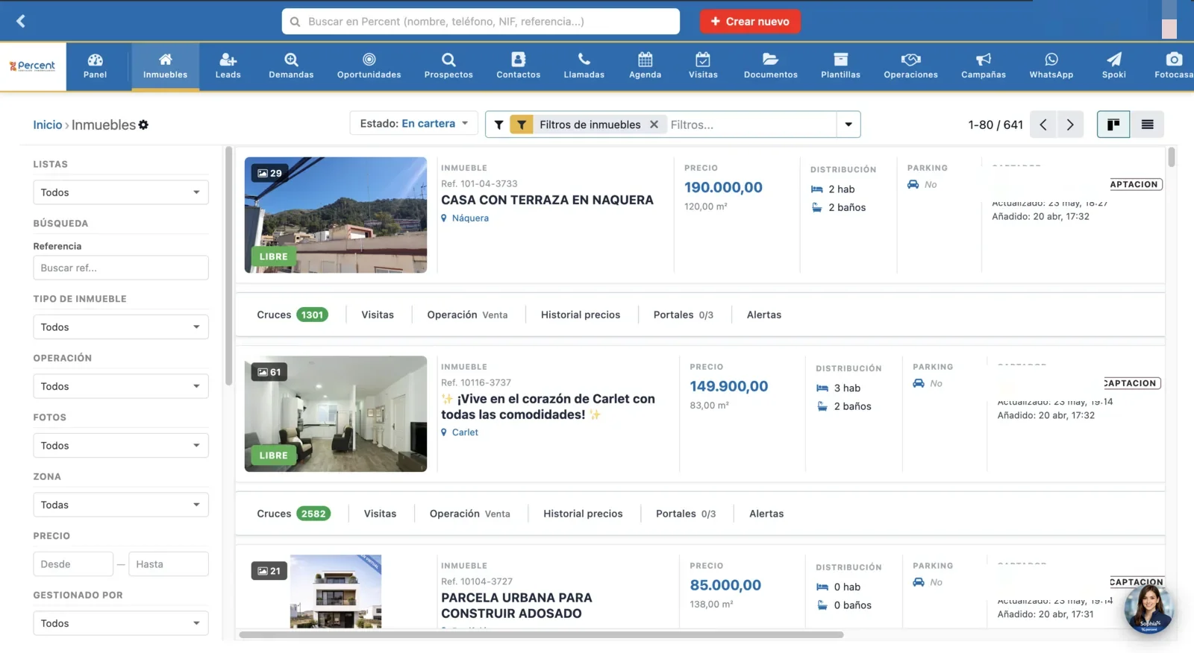
Task: Open the Inmuebles section
Action: pyautogui.click(x=165, y=66)
